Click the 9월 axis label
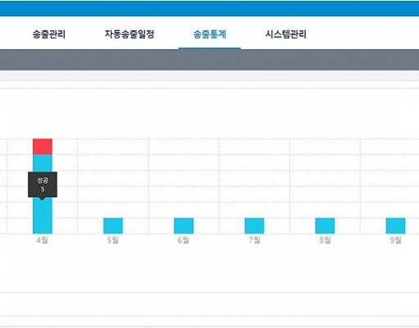 click(395, 240)
